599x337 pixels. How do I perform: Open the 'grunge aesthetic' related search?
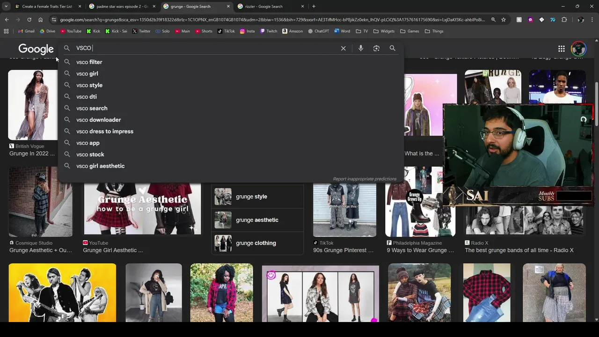[x=258, y=220]
